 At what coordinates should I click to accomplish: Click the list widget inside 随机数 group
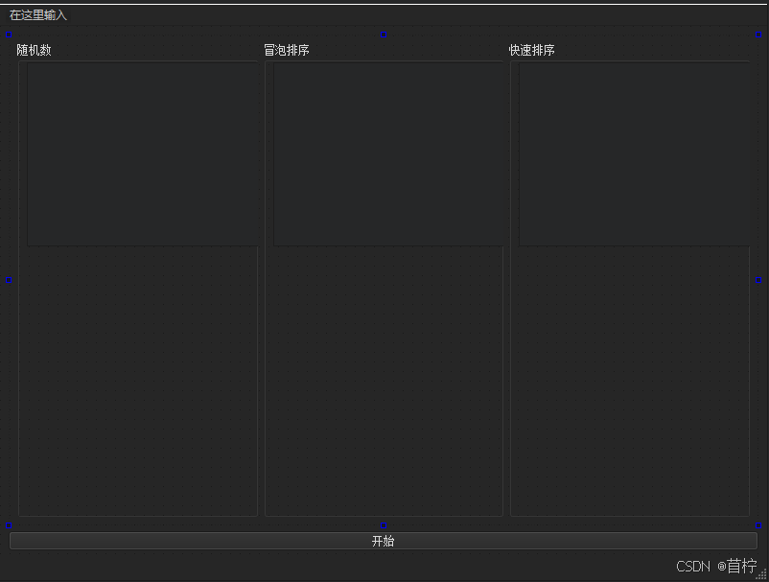(143, 154)
